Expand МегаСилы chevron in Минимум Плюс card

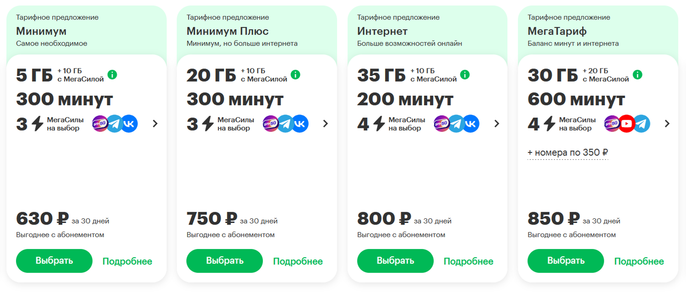[326, 124]
